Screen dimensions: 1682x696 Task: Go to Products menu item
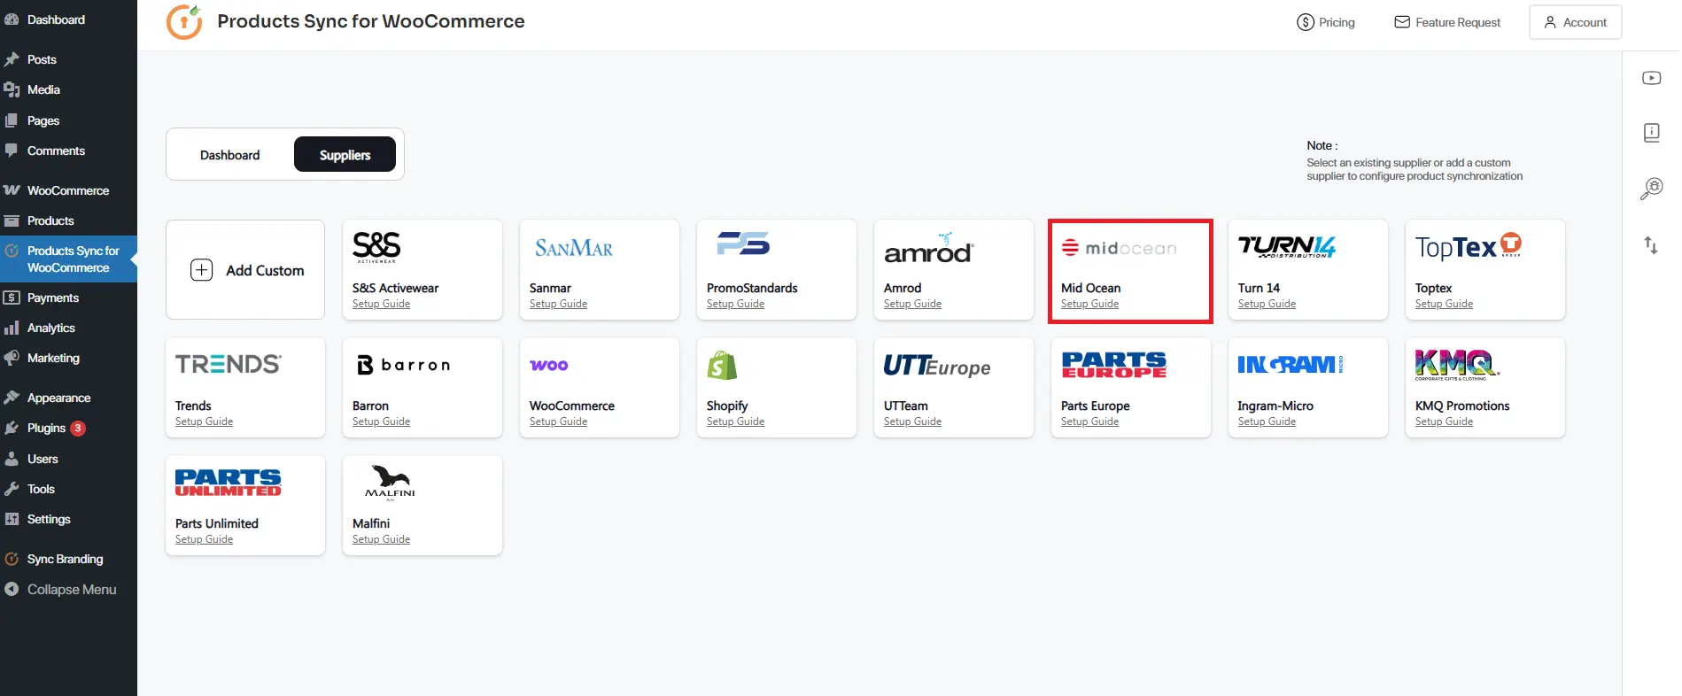(68, 220)
